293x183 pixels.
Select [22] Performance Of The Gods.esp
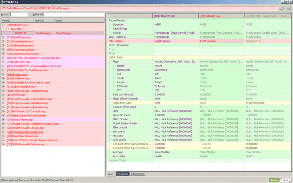(26, 111)
